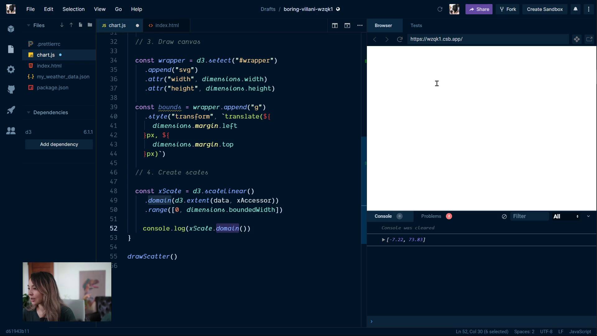Clear the console output

(504, 217)
